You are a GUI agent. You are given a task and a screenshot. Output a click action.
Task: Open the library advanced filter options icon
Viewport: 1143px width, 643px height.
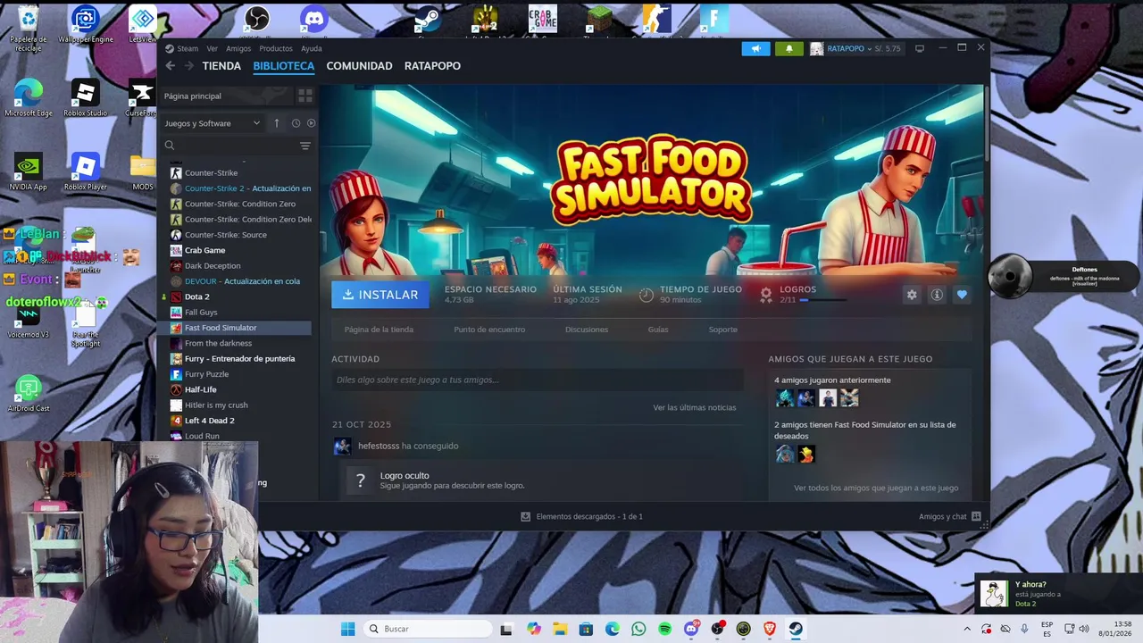(305, 146)
